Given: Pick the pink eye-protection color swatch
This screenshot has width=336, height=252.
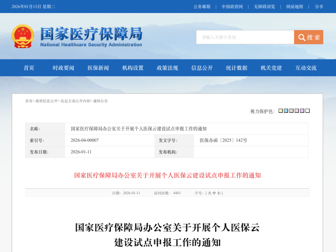Looking at the screenshot, I should tap(297, 111).
